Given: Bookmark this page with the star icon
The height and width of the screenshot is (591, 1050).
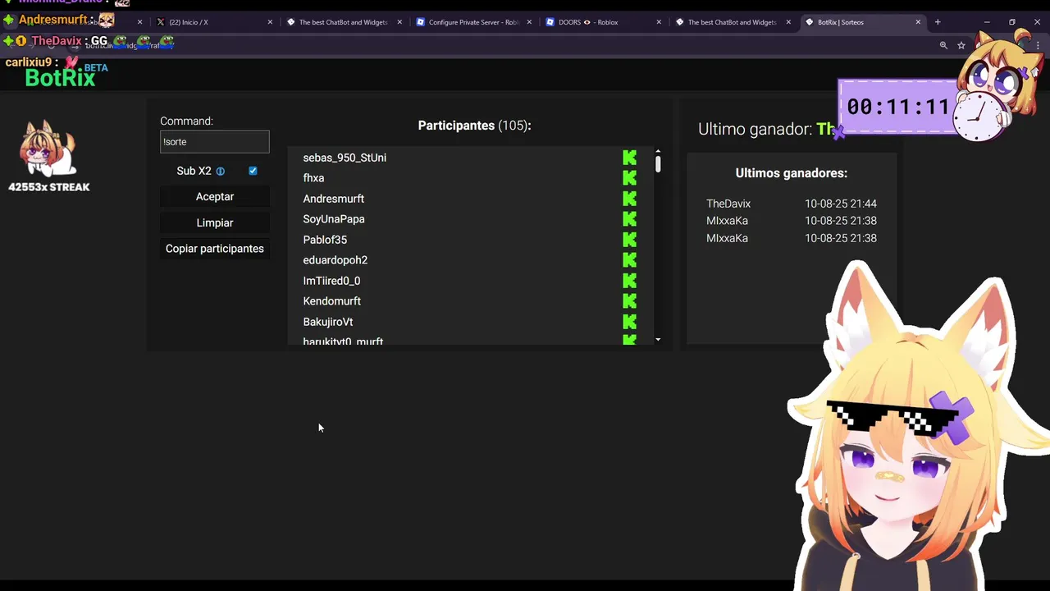Looking at the screenshot, I should (x=961, y=45).
